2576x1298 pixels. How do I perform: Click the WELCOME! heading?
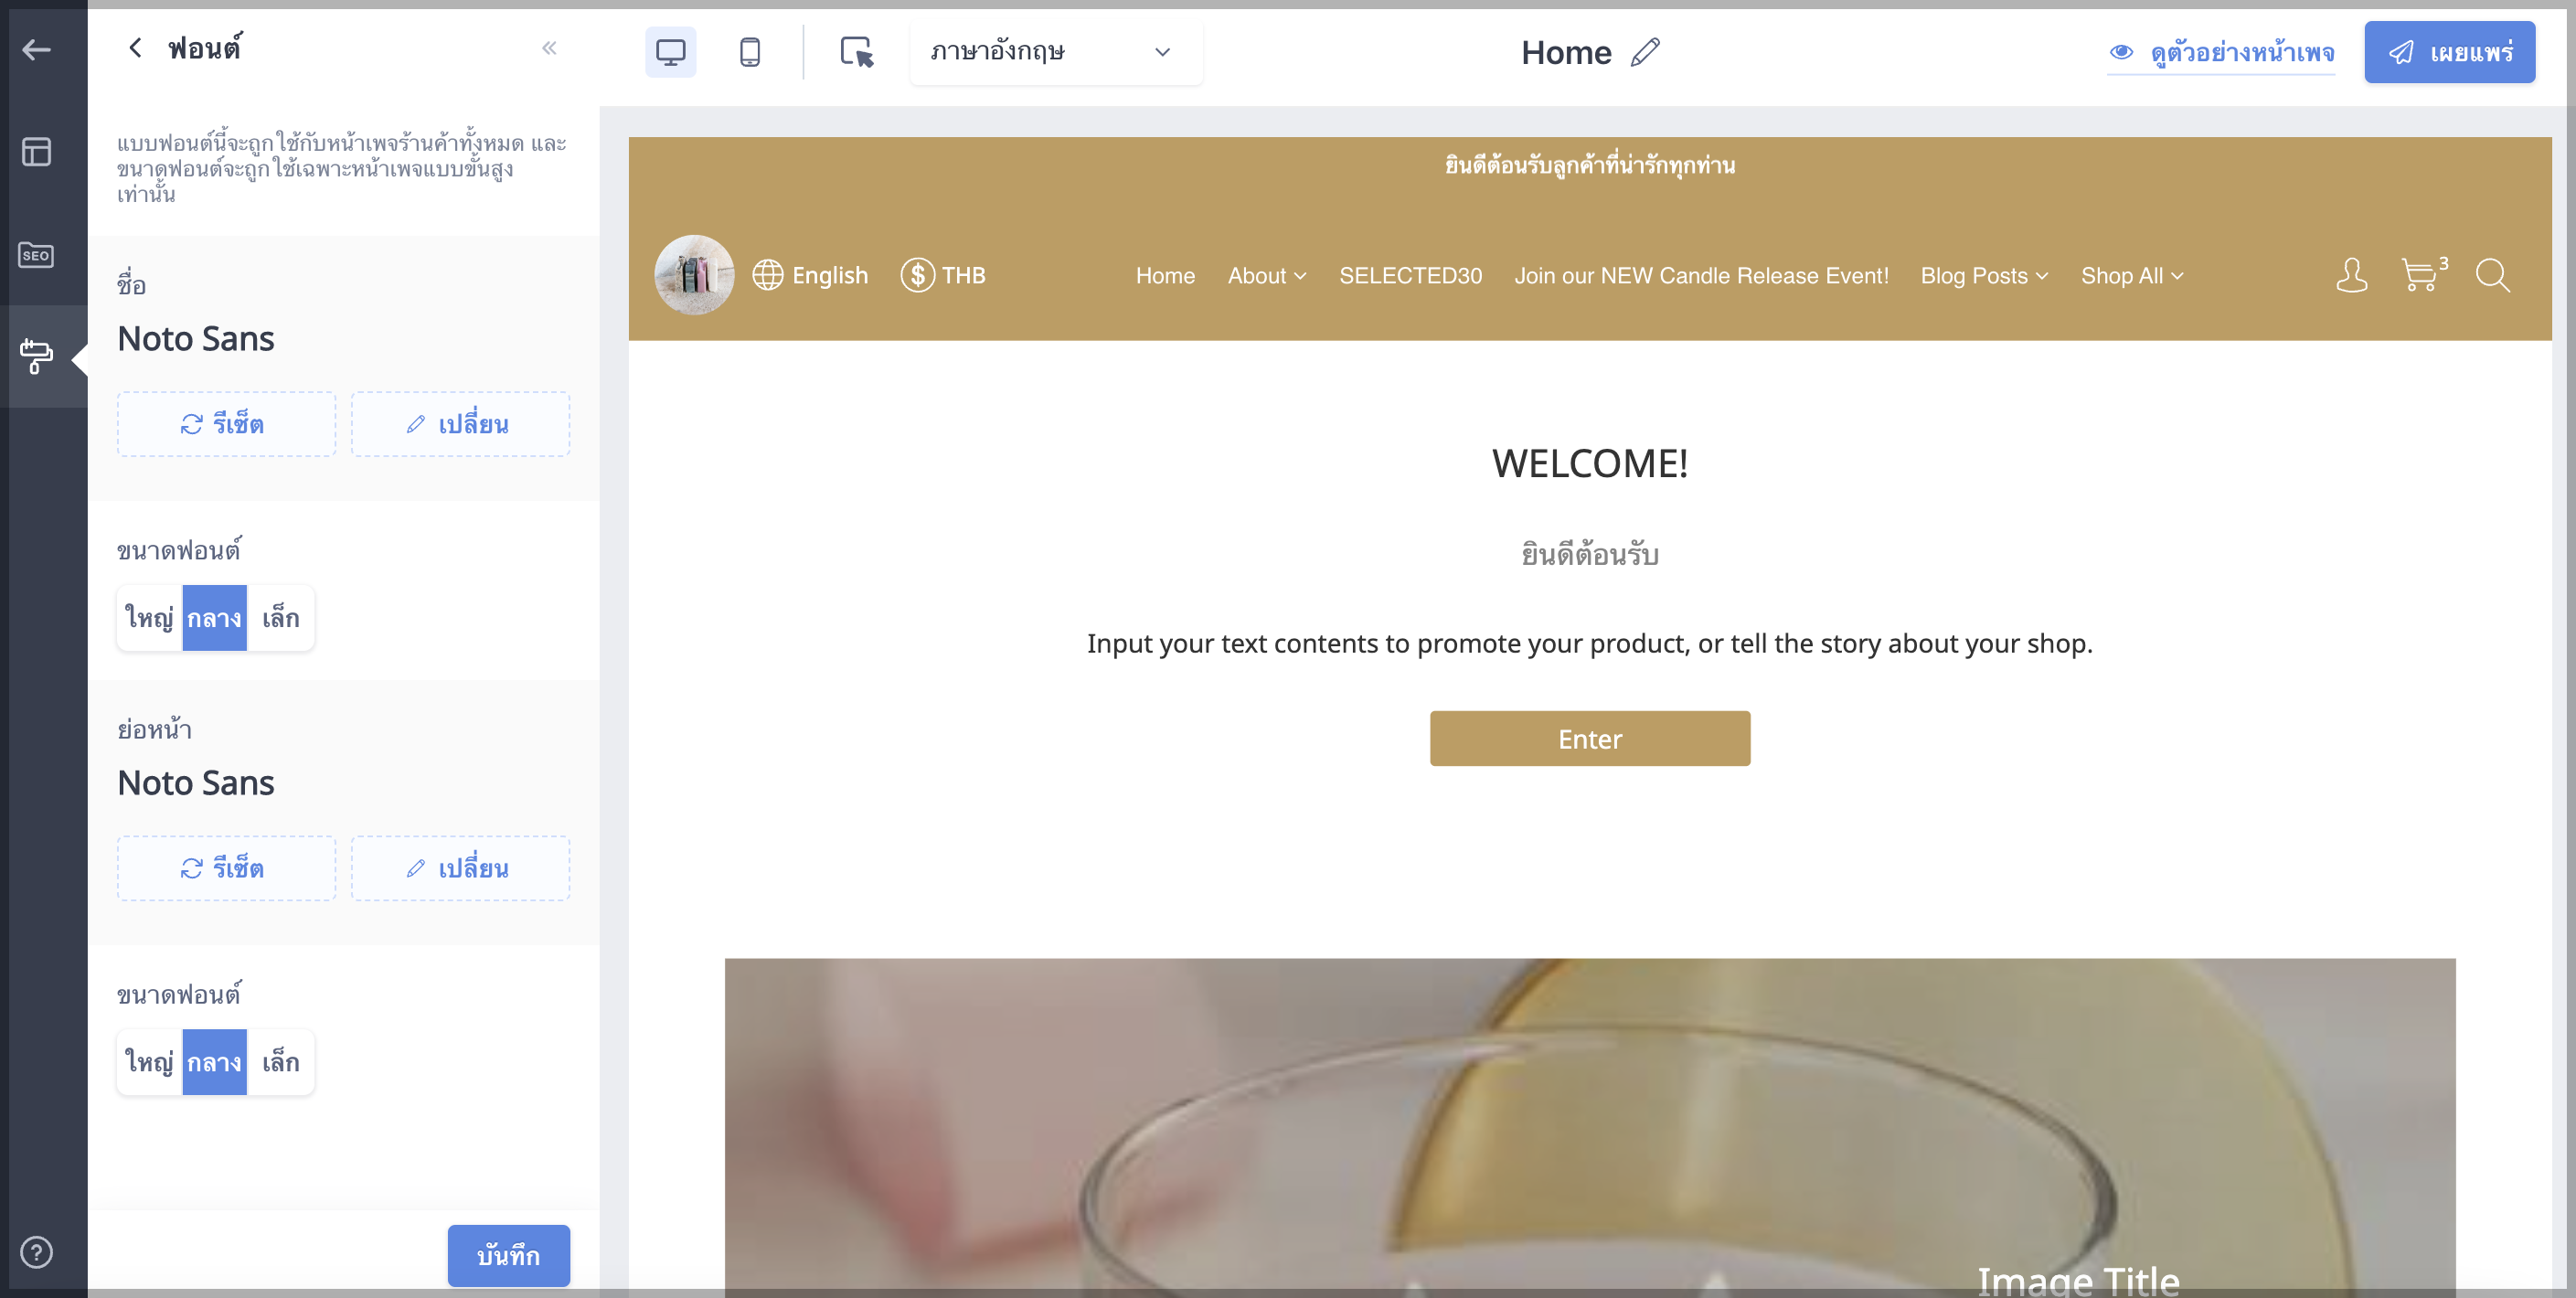(x=1590, y=464)
